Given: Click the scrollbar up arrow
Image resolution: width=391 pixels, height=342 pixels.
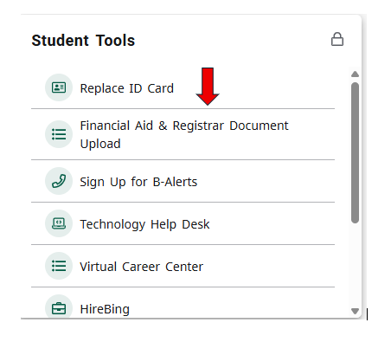Looking at the screenshot, I should [355, 74].
